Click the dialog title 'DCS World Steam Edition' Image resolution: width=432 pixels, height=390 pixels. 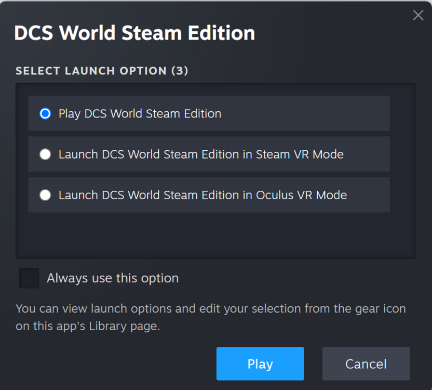pyautogui.click(x=134, y=33)
